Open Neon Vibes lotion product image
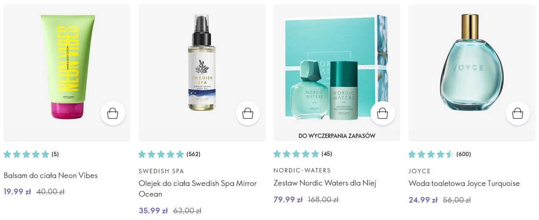The image size is (539, 220). (67, 73)
